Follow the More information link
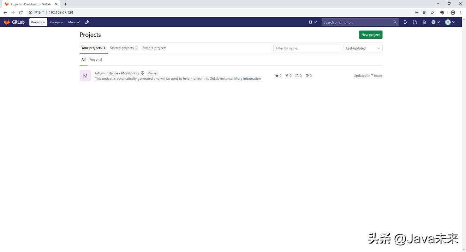The height and width of the screenshot is (252, 466). coord(247,79)
